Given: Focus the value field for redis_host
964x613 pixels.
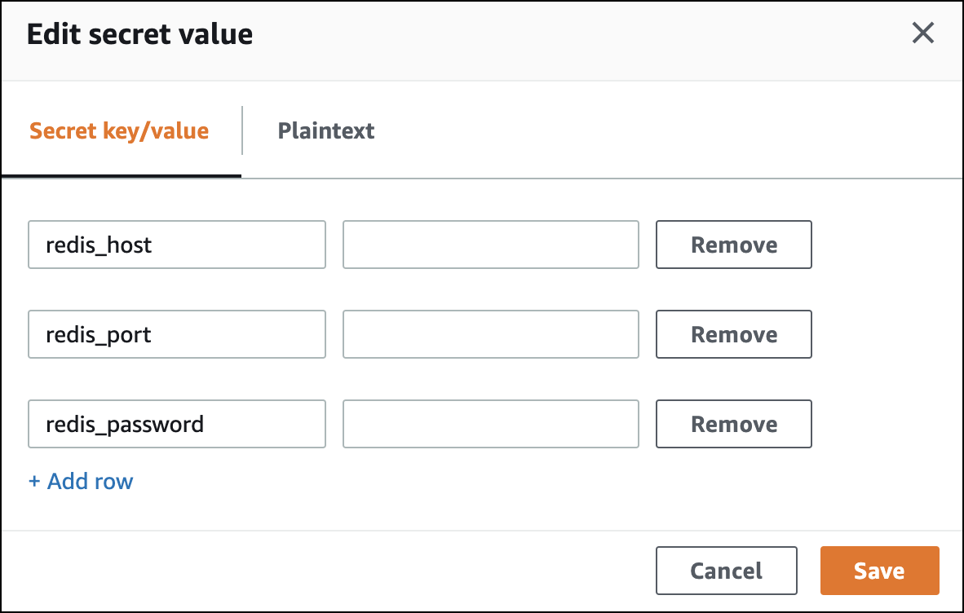Looking at the screenshot, I should [490, 245].
